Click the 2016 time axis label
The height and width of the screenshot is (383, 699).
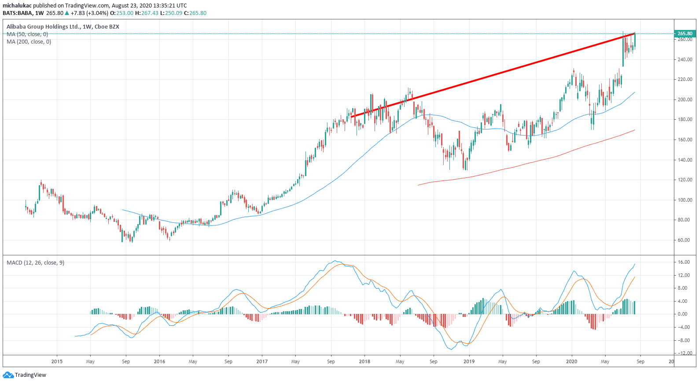[159, 361]
